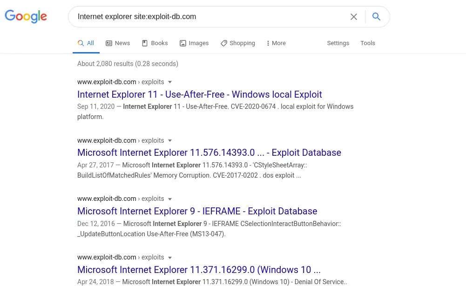466x286 pixels.
Task: Expand the dropdown arrow for second result
Action: pos(170,140)
